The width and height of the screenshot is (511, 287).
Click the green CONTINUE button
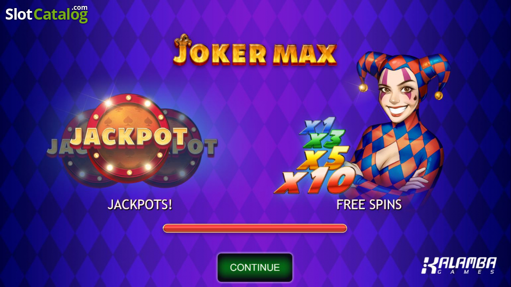click(x=255, y=267)
